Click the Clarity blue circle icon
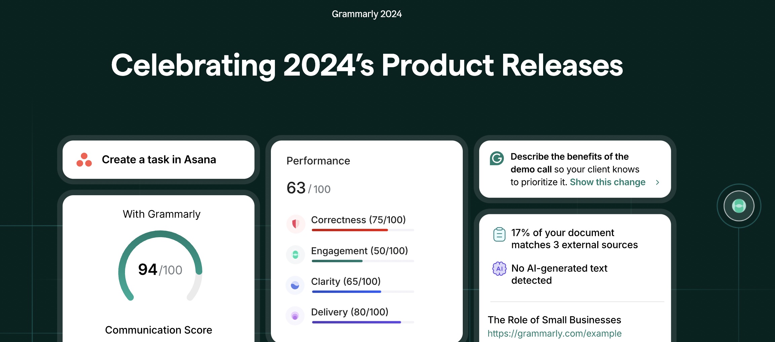 tap(295, 285)
